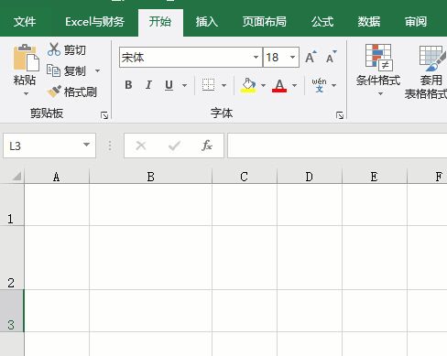Toggle bold formatting
The image size is (447, 356).
128,85
